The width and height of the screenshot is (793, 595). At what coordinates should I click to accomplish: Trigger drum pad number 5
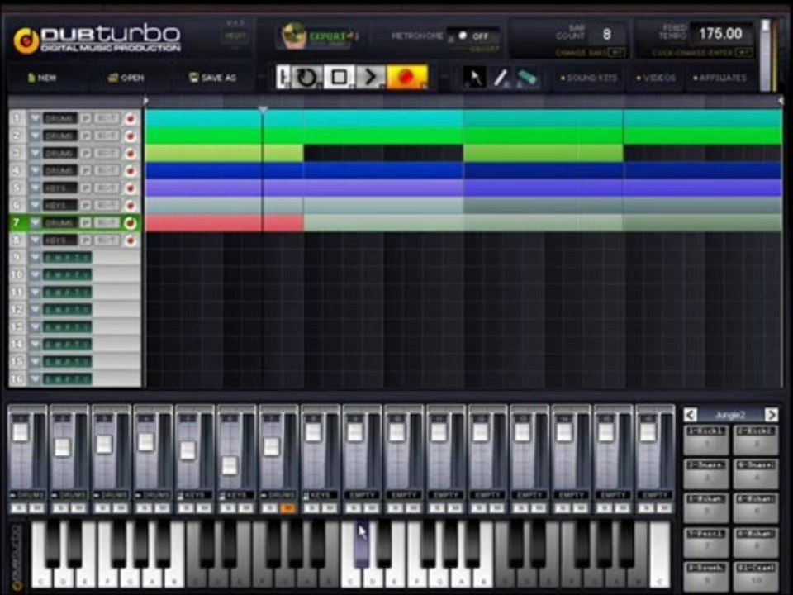pos(706,508)
